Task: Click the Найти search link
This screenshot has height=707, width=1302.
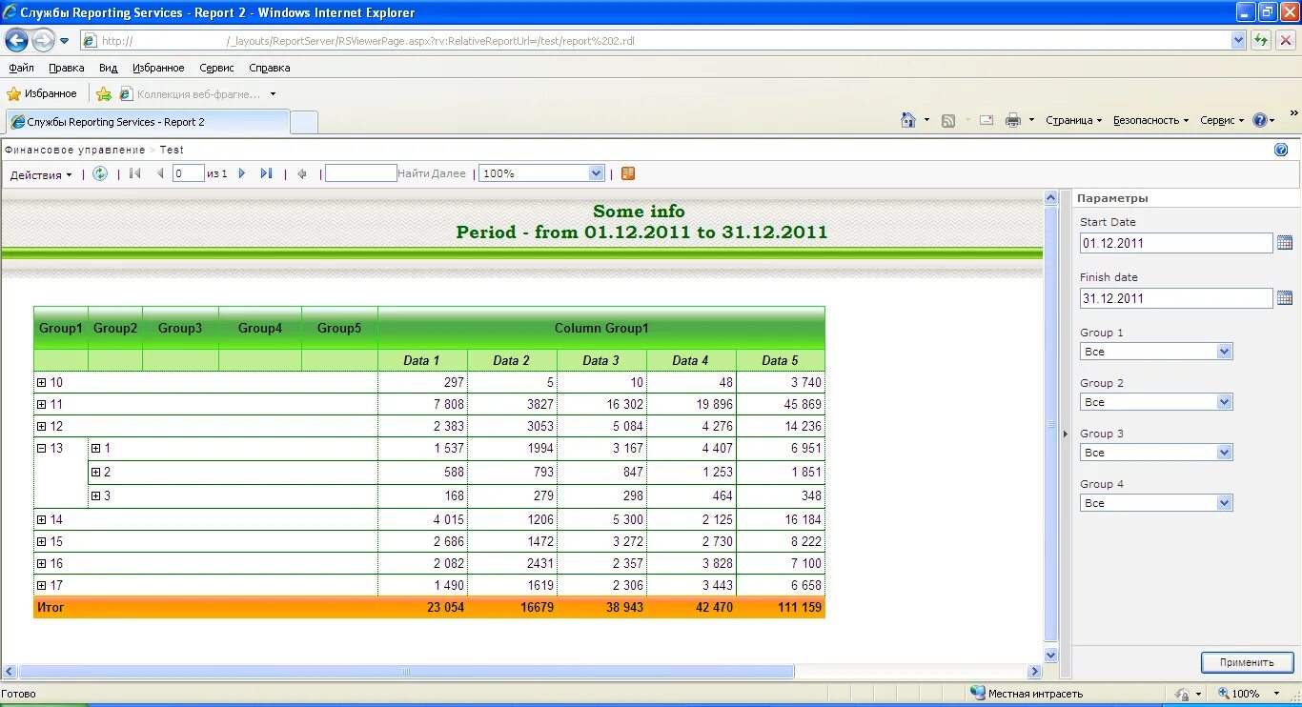Action: point(414,173)
